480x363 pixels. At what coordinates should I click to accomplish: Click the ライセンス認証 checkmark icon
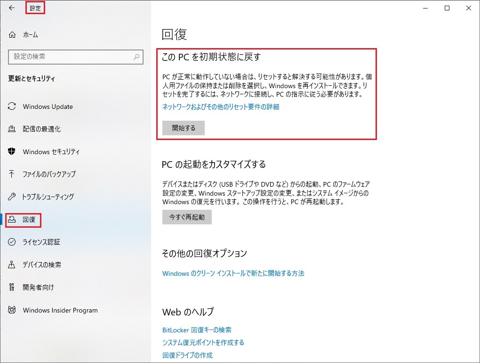click(12, 242)
